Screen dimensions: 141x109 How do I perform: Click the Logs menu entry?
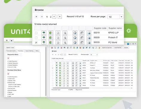point(10,96)
